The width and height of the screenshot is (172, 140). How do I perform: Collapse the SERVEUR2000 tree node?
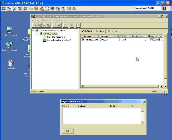(x=37, y=34)
